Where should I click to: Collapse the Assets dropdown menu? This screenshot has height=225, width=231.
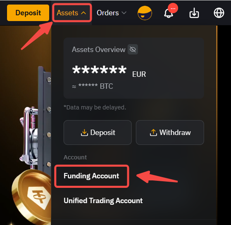click(x=72, y=13)
